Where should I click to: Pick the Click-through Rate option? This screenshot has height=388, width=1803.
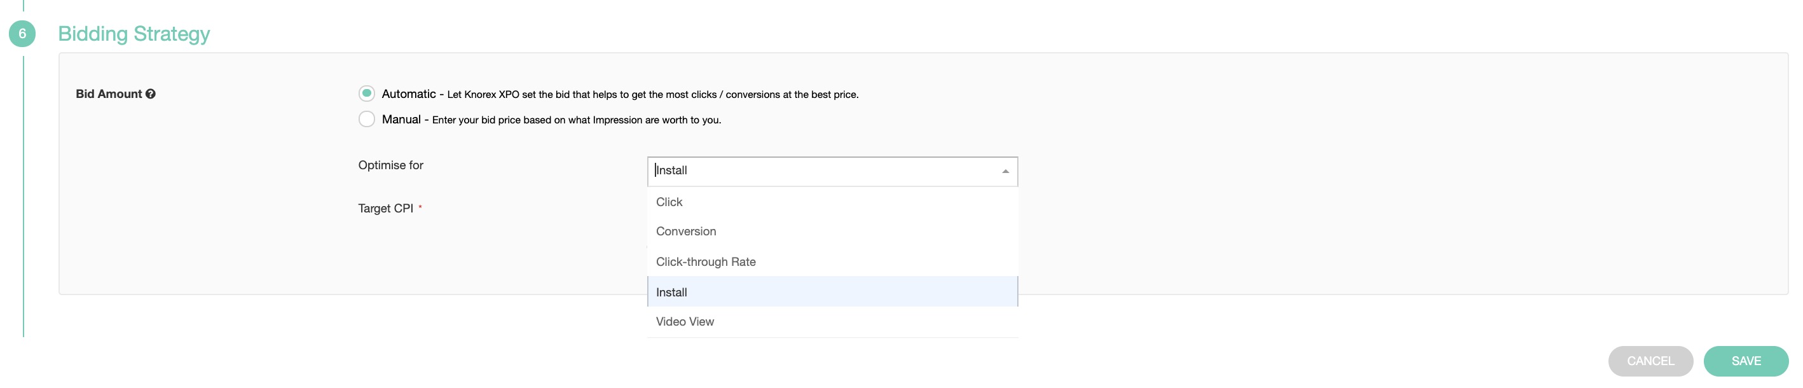(x=706, y=262)
